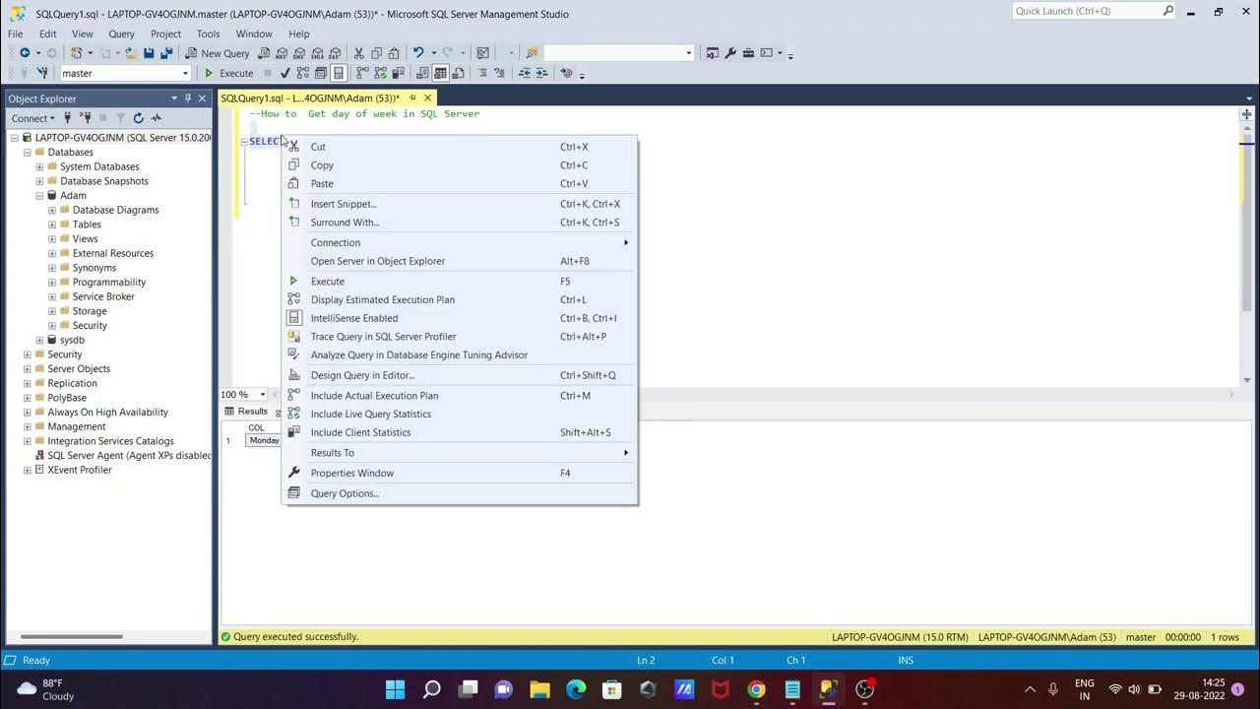This screenshot has height=709, width=1260.
Task: Select Copy in the context menu
Action: point(460,165)
